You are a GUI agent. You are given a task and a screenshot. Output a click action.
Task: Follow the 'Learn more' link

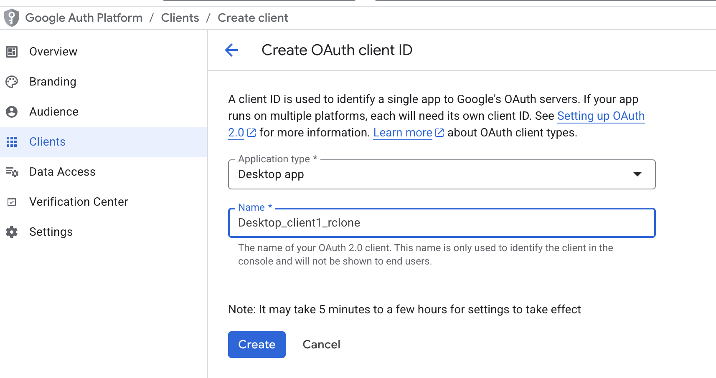click(x=403, y=133)
